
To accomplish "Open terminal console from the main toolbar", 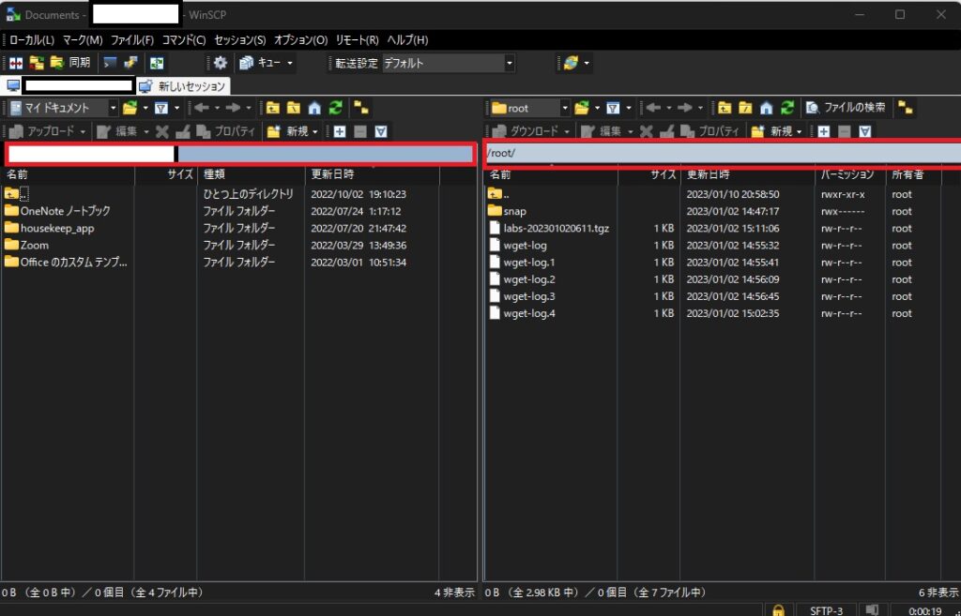I will [111, 63].
